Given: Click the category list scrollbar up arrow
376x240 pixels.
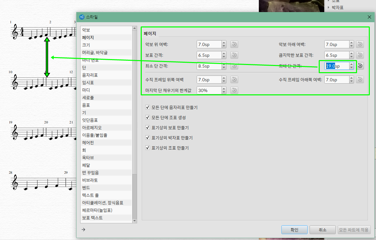Looking at the screenshot, I should pos(134,28).
